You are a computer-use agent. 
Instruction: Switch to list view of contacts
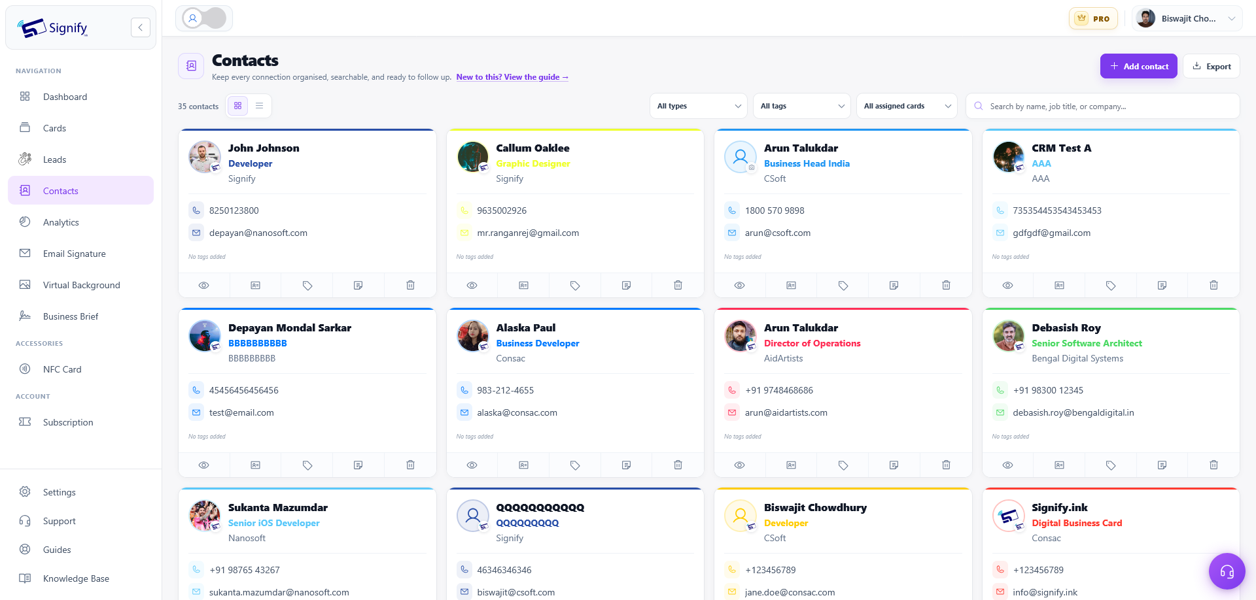click(259, 106)
